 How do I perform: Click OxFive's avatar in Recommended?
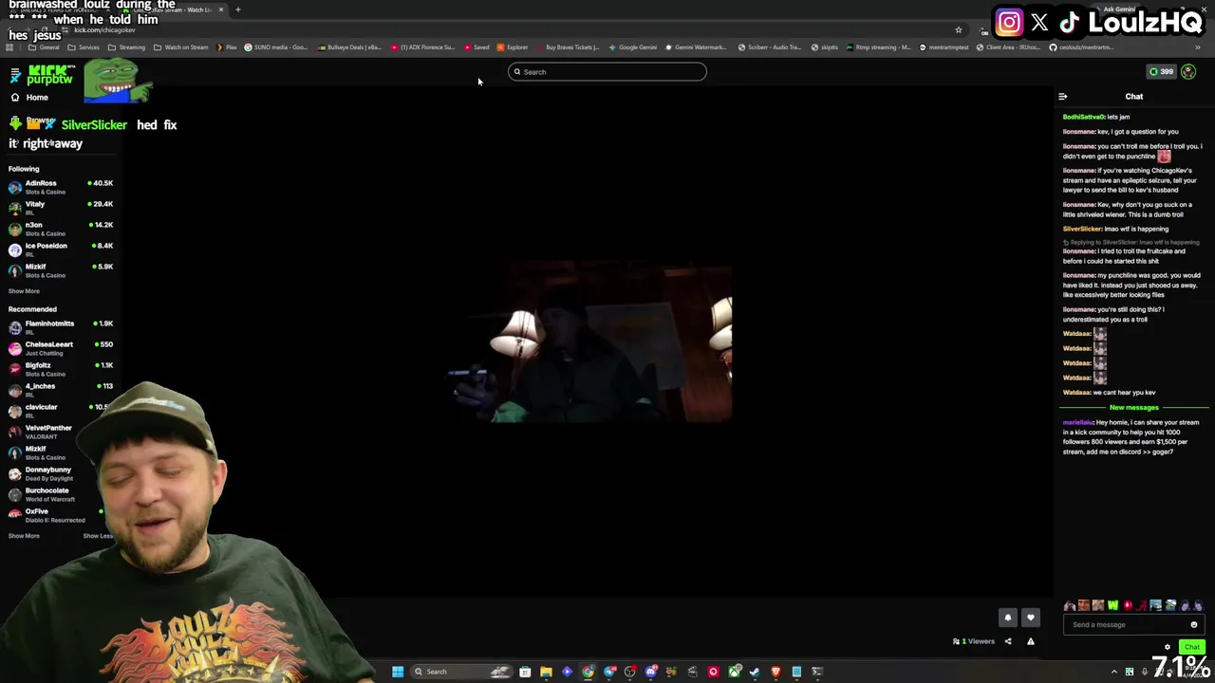15,515
